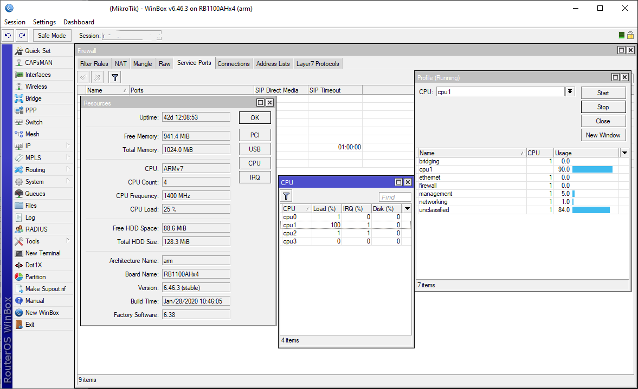Select the cpu3 row in CPU window
This screenshot has width=638, height=389.
pyautogui.click(x=346, y=241)
